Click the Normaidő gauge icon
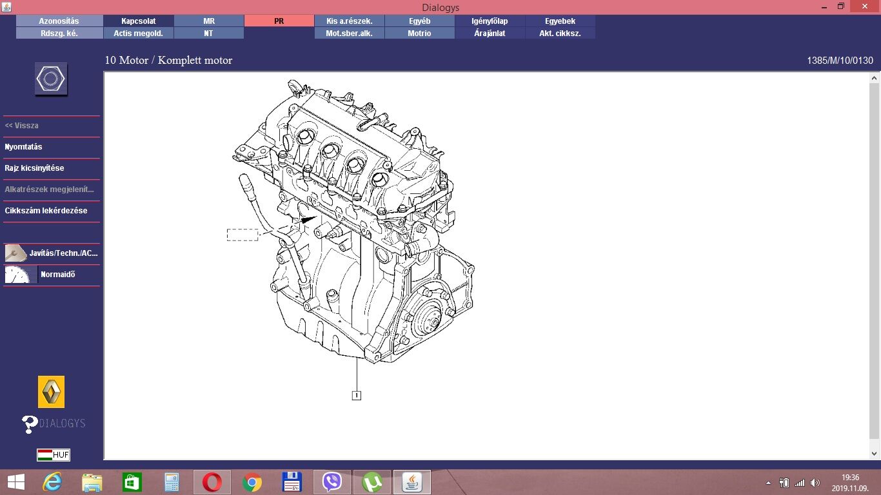881x495 pixels. pyautogui.click(x=17, y=275)
